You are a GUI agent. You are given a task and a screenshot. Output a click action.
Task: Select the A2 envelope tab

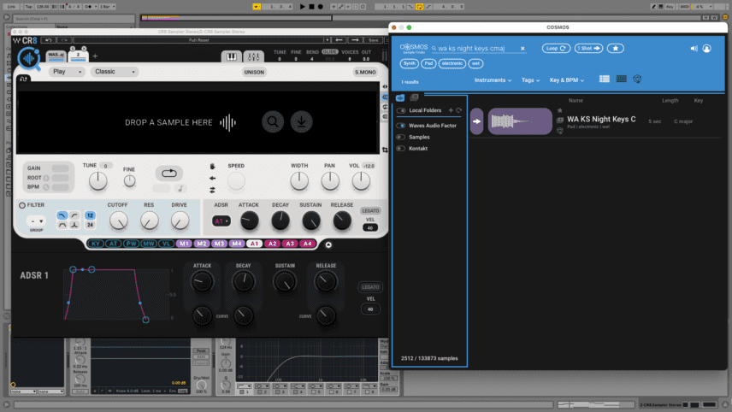(x=272, y=244)
